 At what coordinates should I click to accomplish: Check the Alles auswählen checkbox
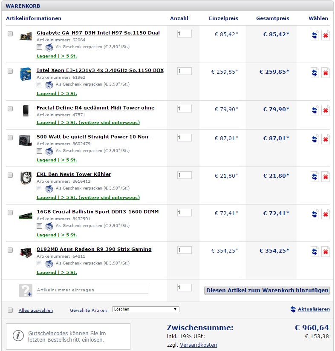(10, 310)
